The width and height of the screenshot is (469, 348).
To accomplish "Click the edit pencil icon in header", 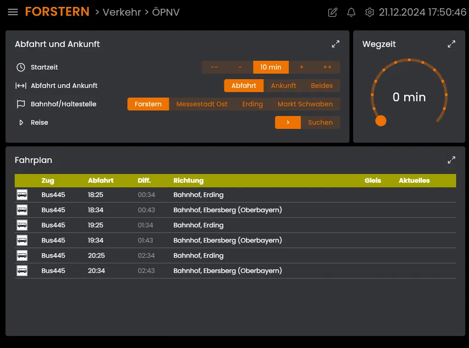I will (x=332, y=12).
